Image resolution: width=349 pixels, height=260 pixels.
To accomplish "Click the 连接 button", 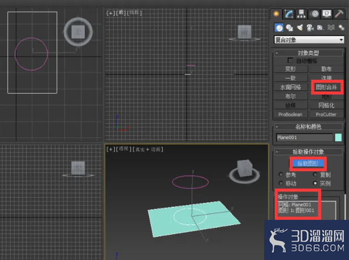I will (x=326, y=77).
